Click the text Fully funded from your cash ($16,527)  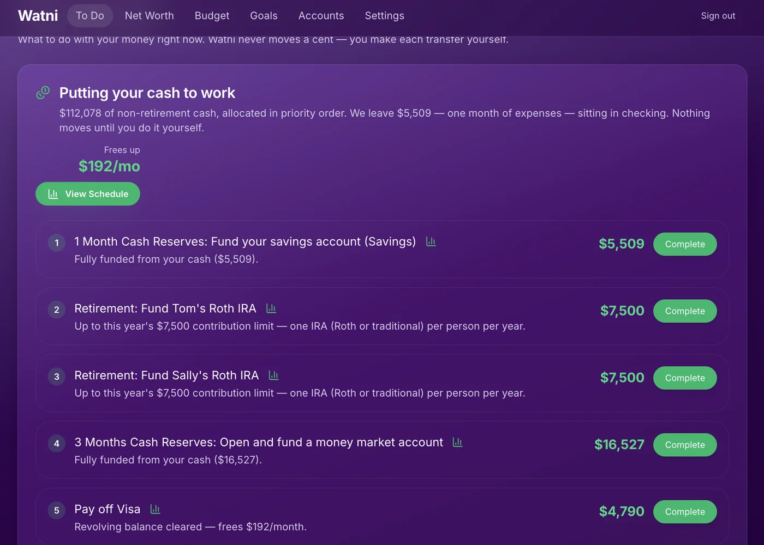(x=168, y=460)
